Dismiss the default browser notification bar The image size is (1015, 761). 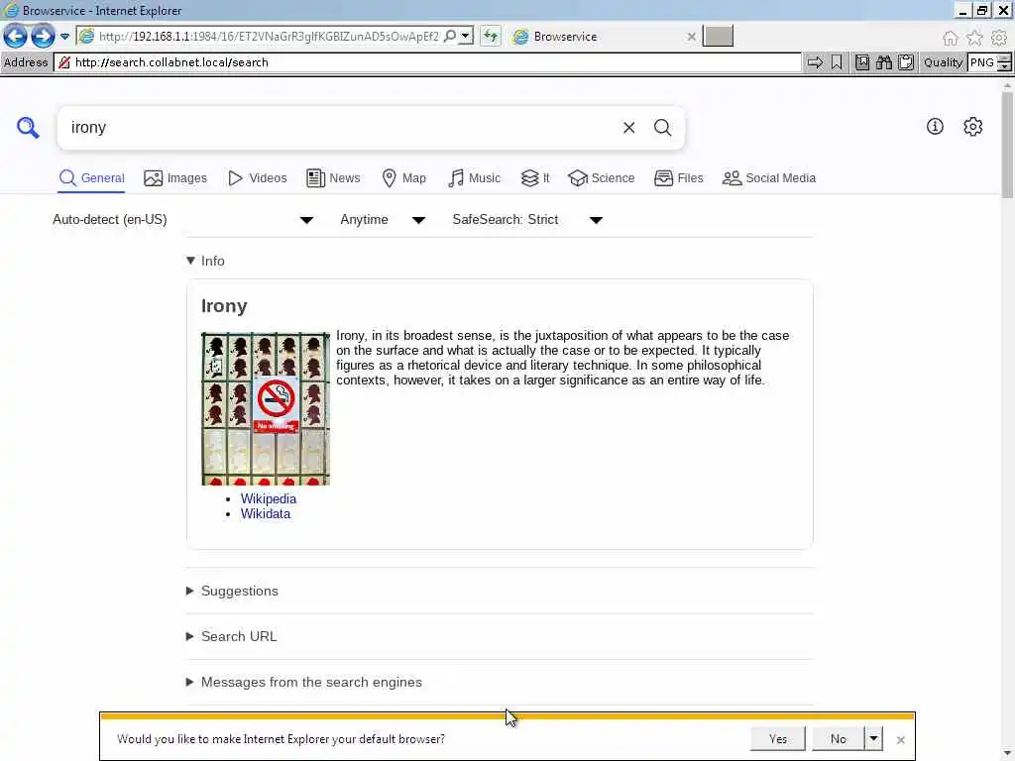pos(900,739)
